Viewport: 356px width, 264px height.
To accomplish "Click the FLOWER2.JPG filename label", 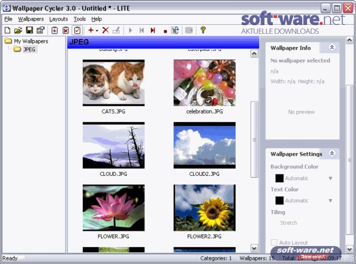I will (x=204, y=237).
